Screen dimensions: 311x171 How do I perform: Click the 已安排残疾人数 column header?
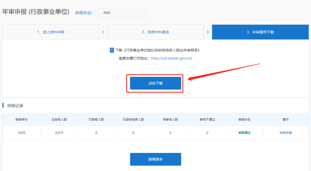[x=133, y=119]
